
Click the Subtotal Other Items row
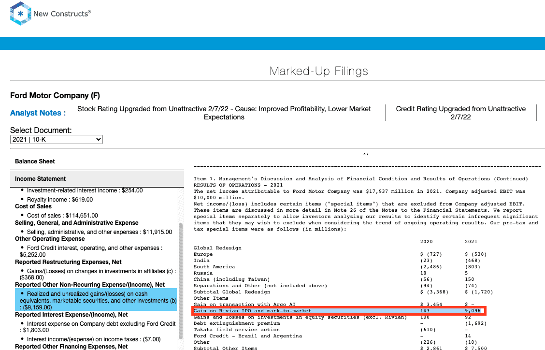click(x=340, y=348)
